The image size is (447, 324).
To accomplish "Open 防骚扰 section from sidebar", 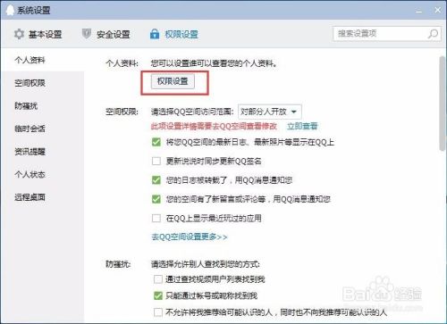I will point(26,106).
